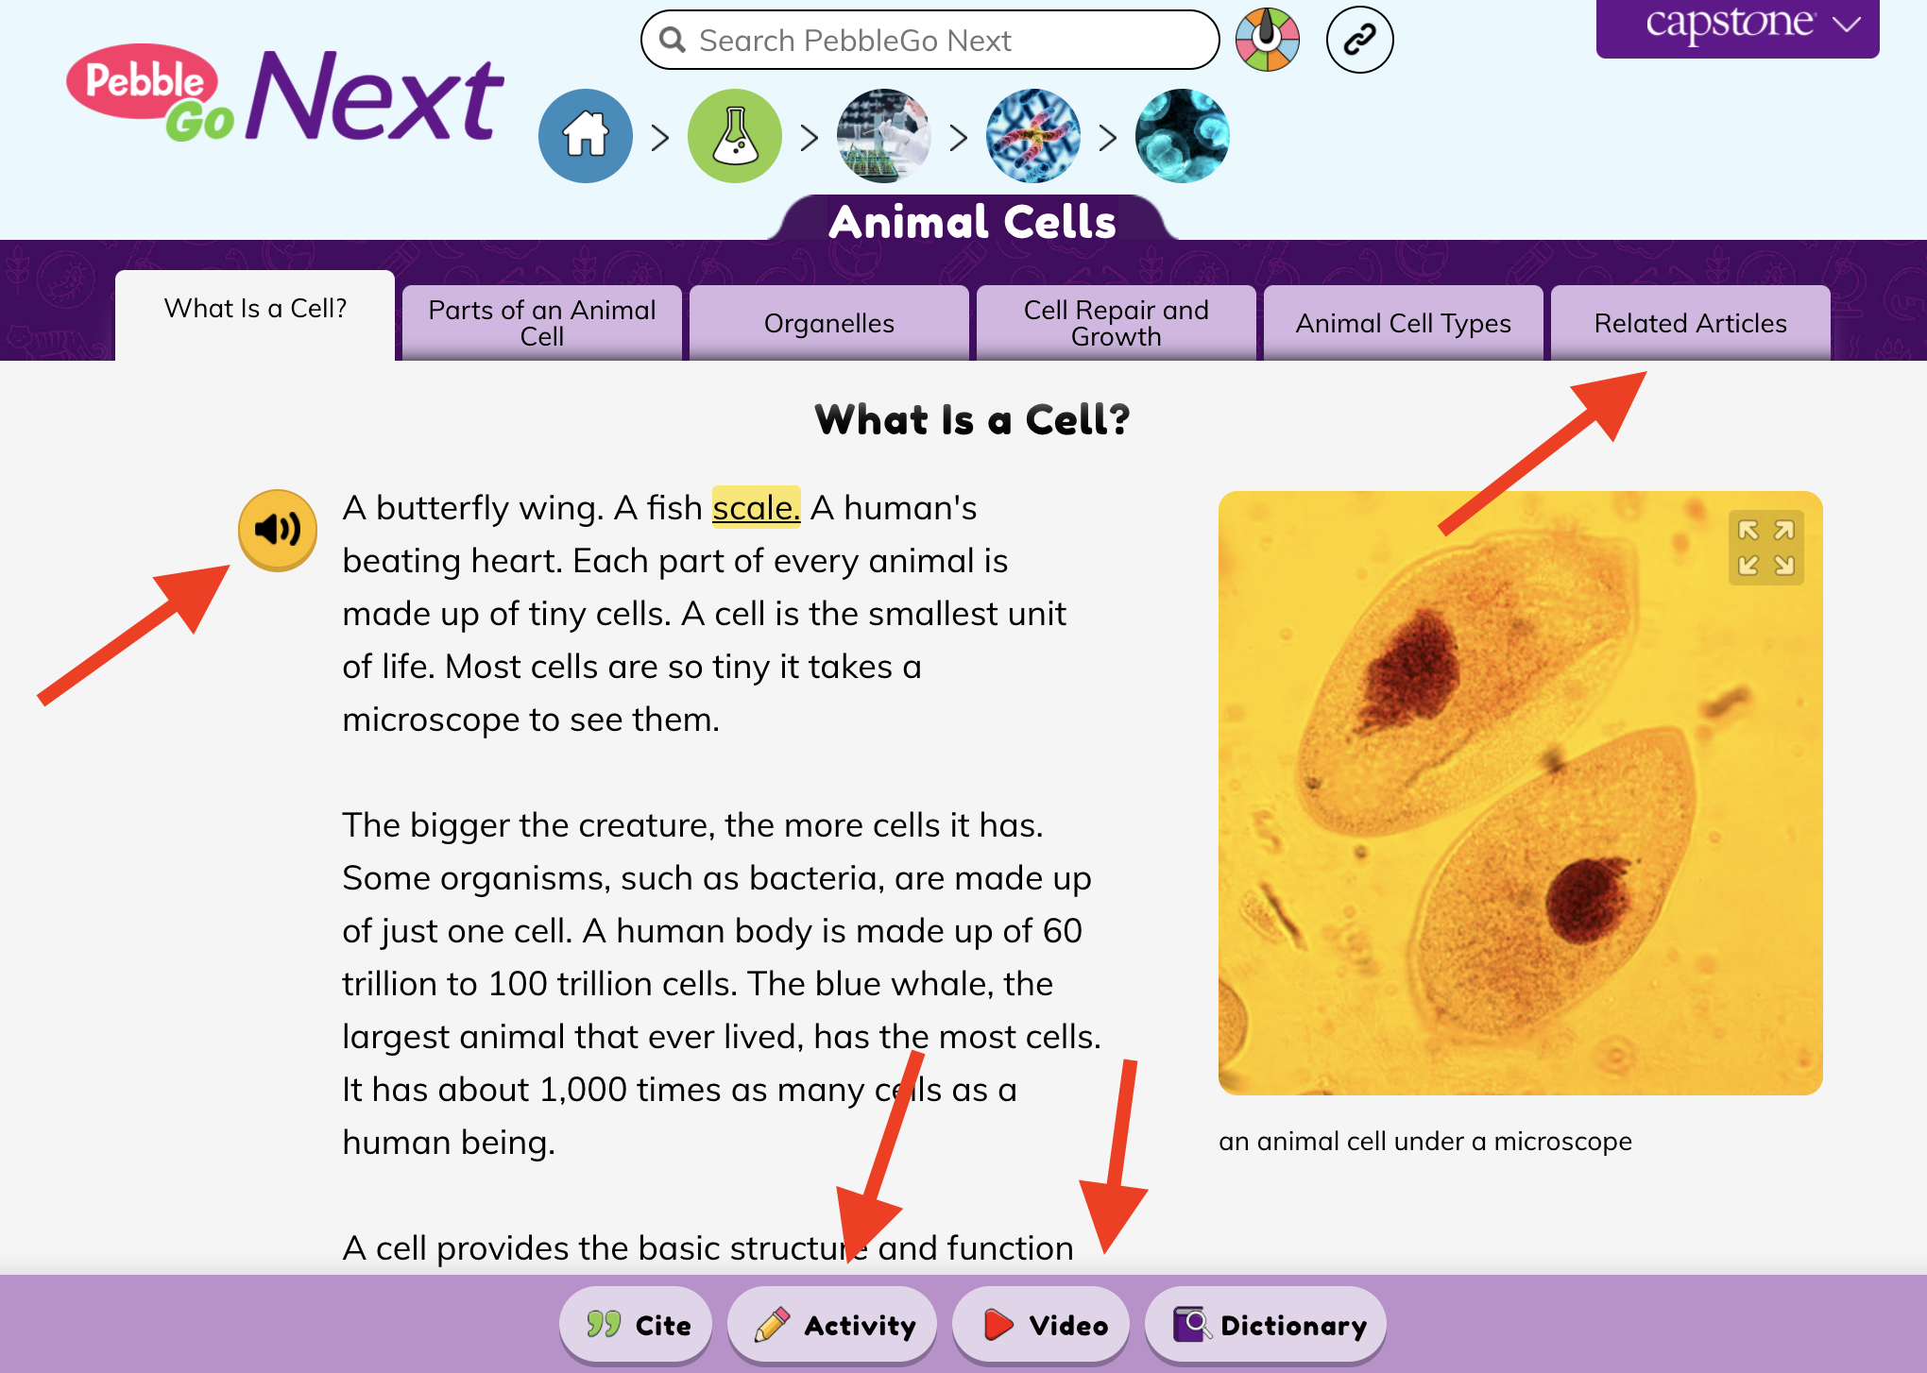Expand breadcrumb science category icon
1927x1373 pixels.
pyautogui.click(x=734, y=134)
